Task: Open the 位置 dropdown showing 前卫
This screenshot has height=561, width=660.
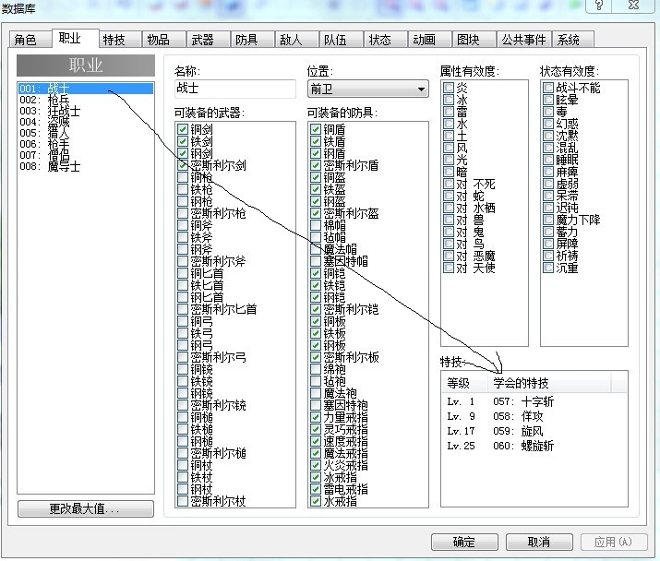Action: tap(368, 90)
